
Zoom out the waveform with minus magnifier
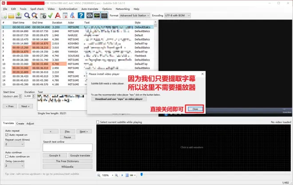[99, 175]
